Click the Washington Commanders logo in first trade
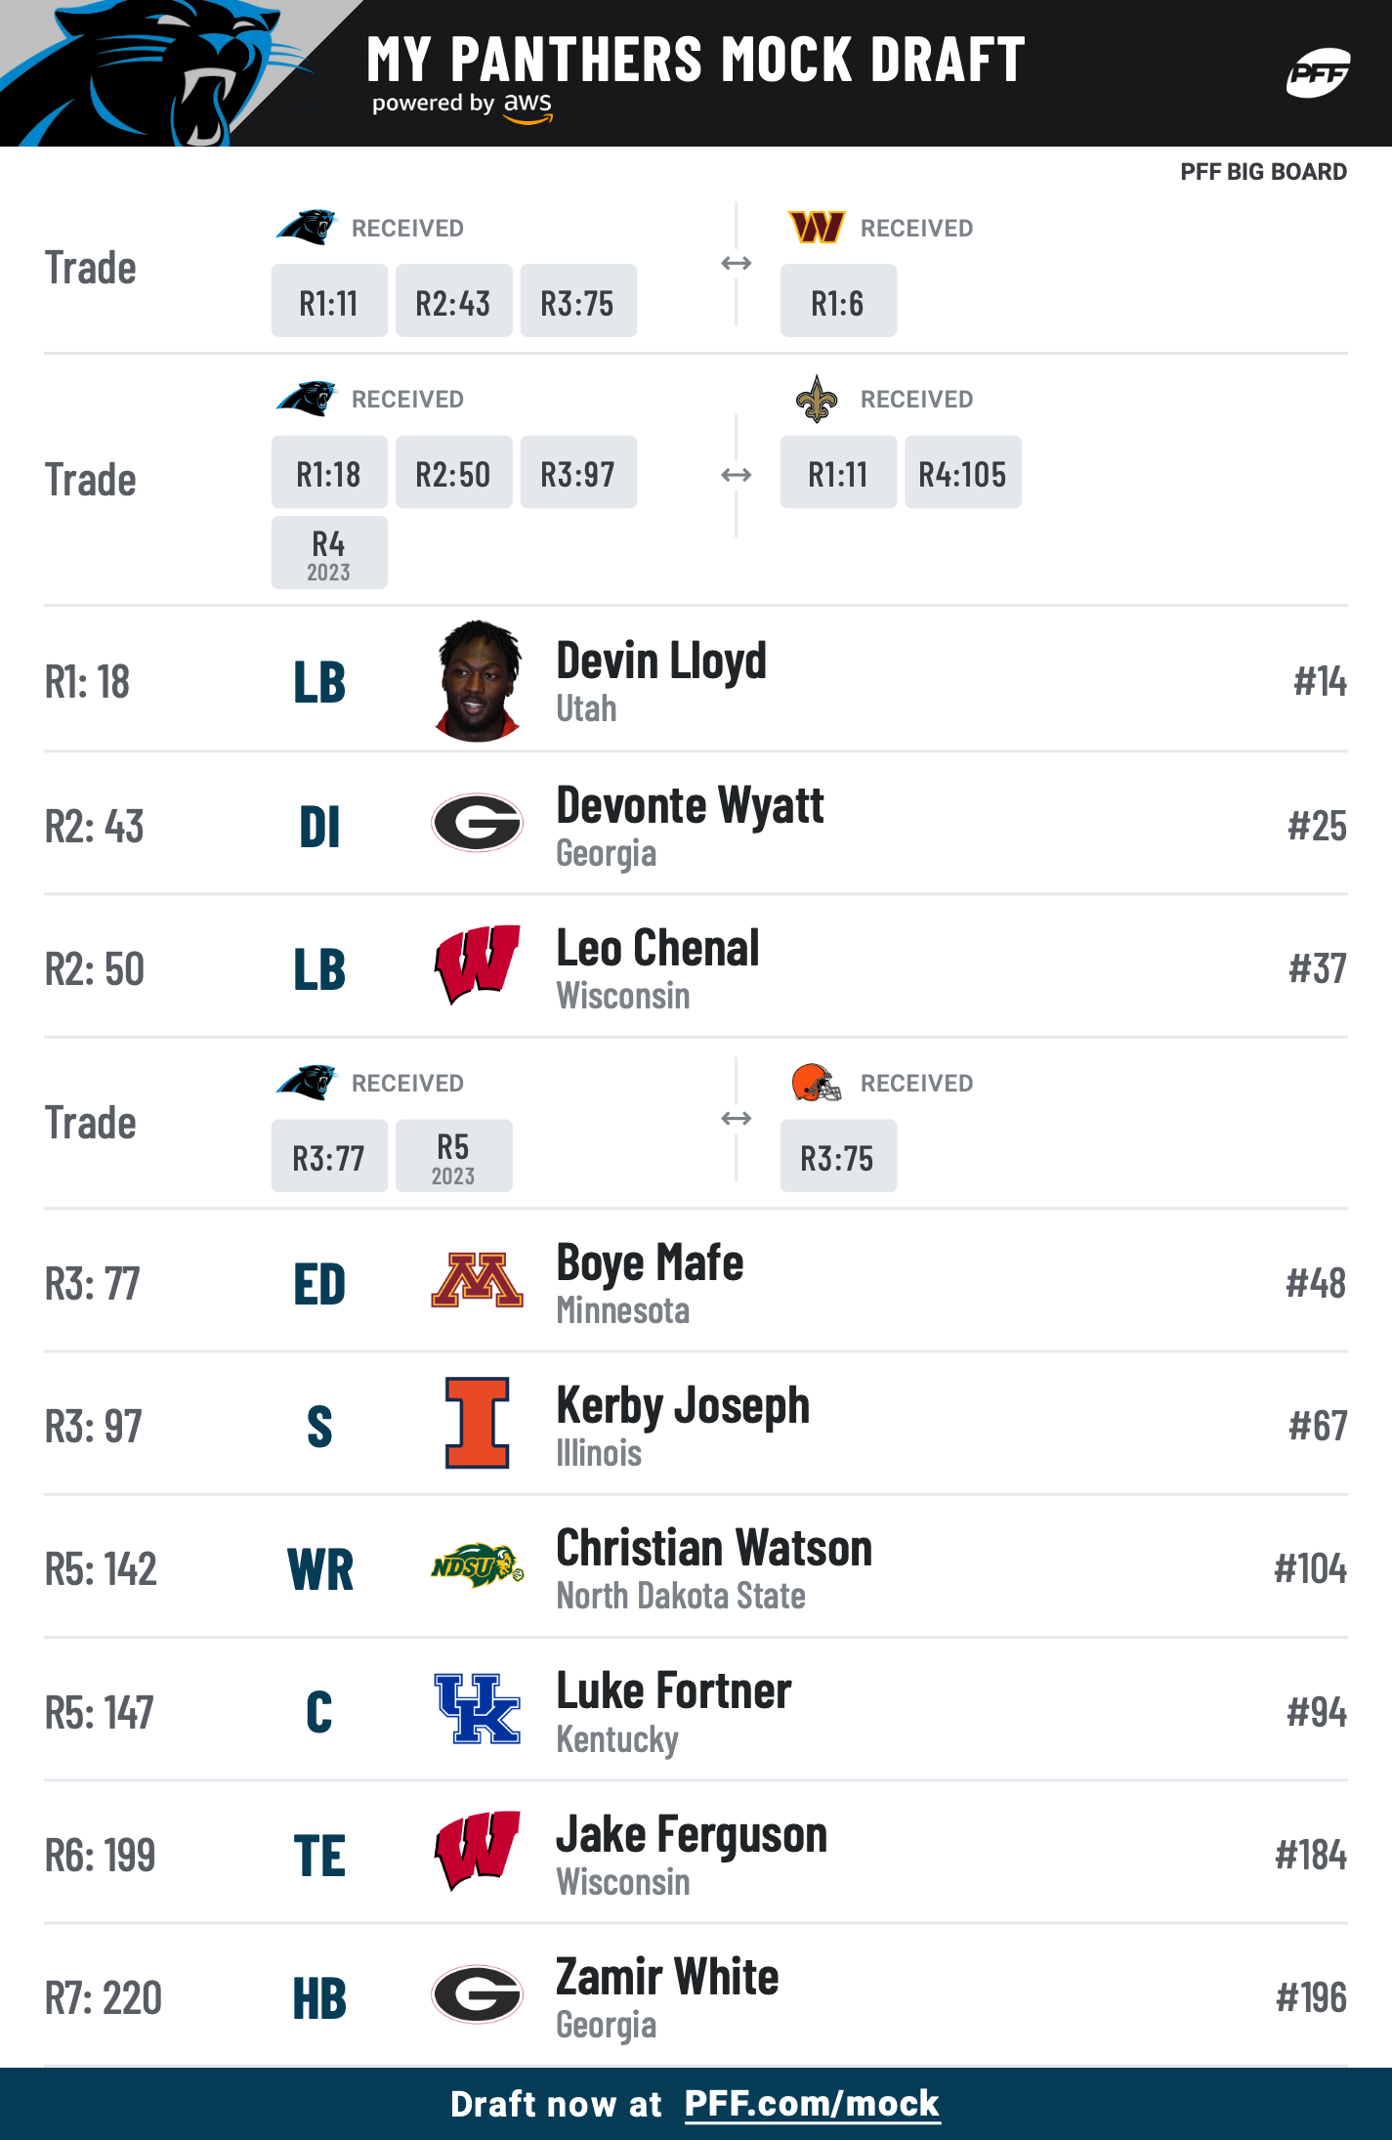This screenshot has height=2140, width=1392. 817,227
